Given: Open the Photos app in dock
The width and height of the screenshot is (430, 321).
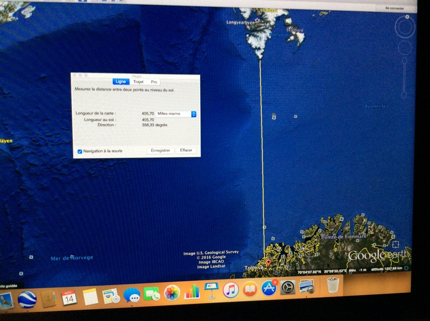Looking at the screenshot, I should pyautogui.click(x=172, y=293).
